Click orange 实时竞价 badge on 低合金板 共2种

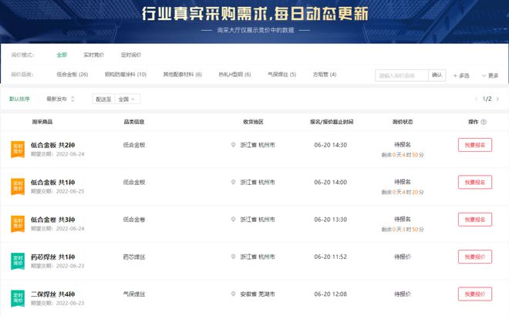17,149
